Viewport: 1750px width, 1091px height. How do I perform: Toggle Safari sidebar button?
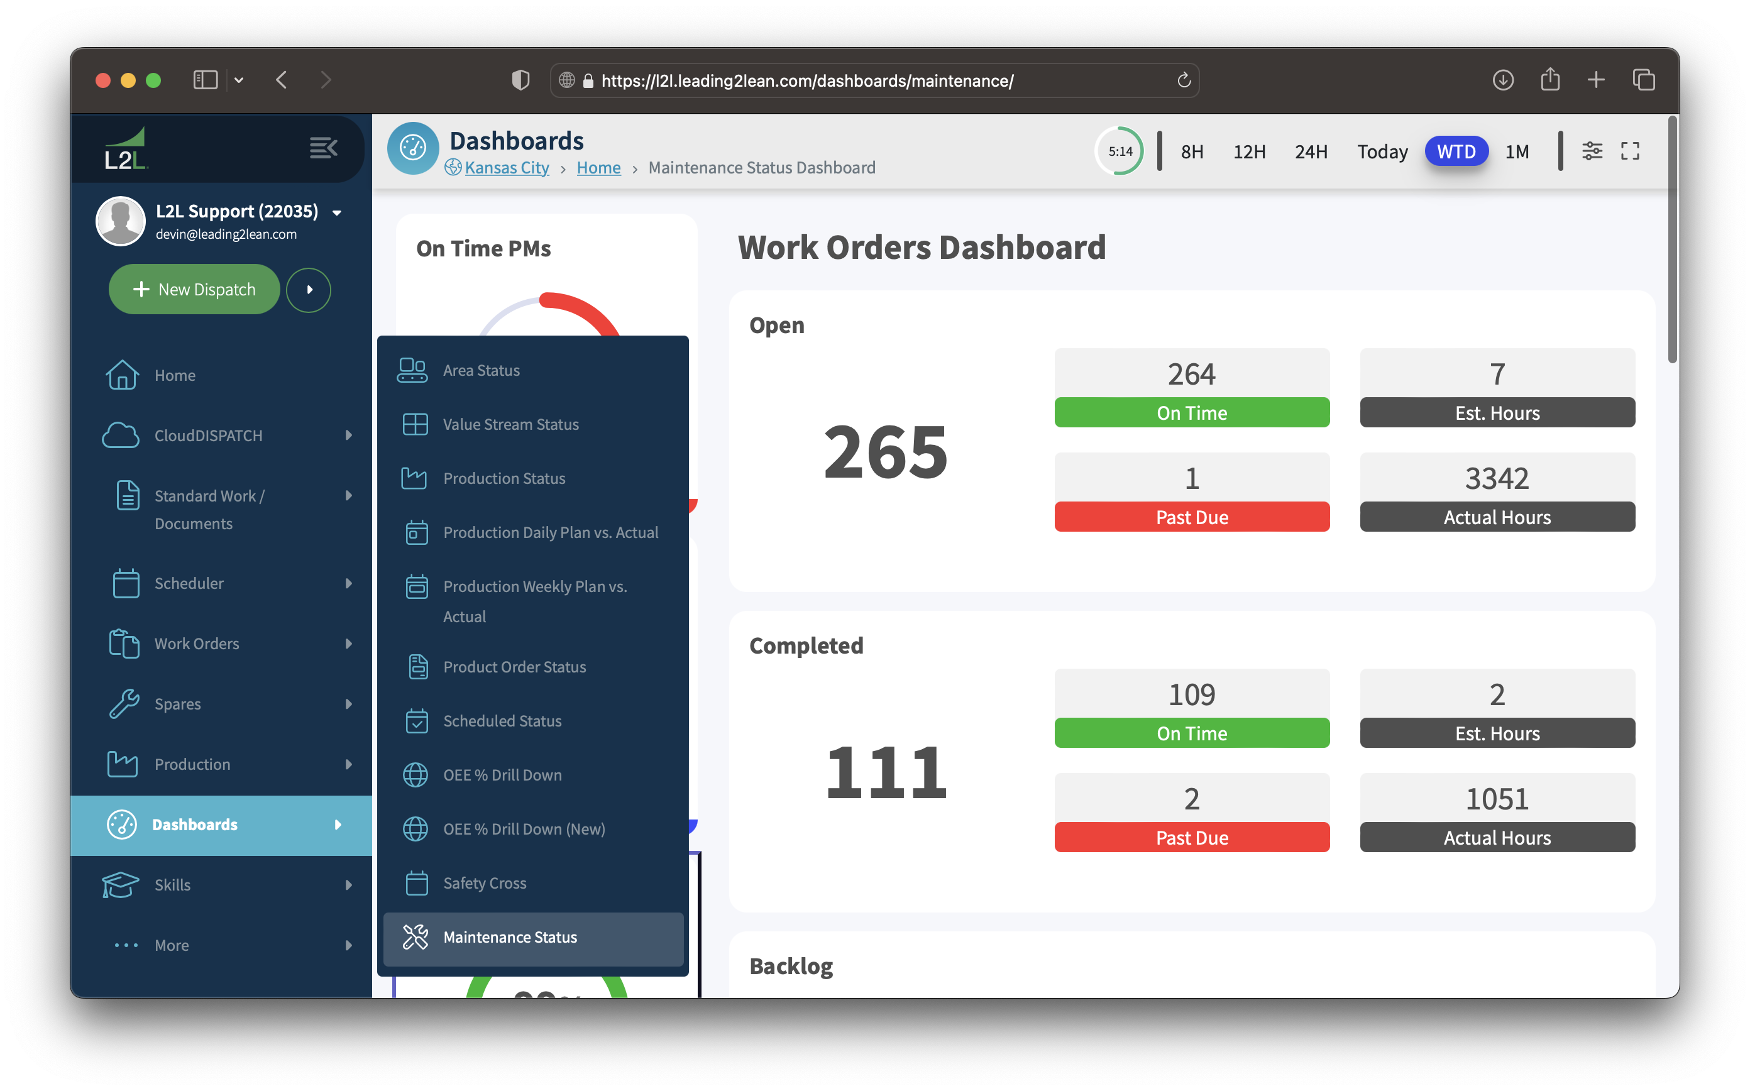point(206,80)
